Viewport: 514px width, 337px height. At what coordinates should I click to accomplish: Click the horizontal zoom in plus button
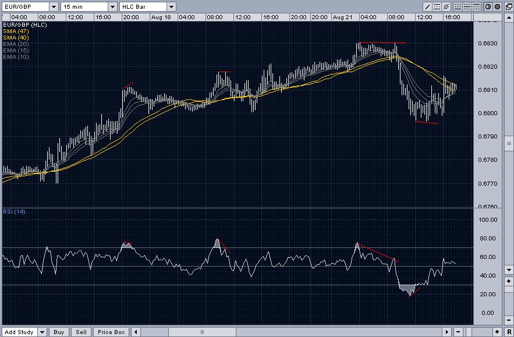point(497,332)
